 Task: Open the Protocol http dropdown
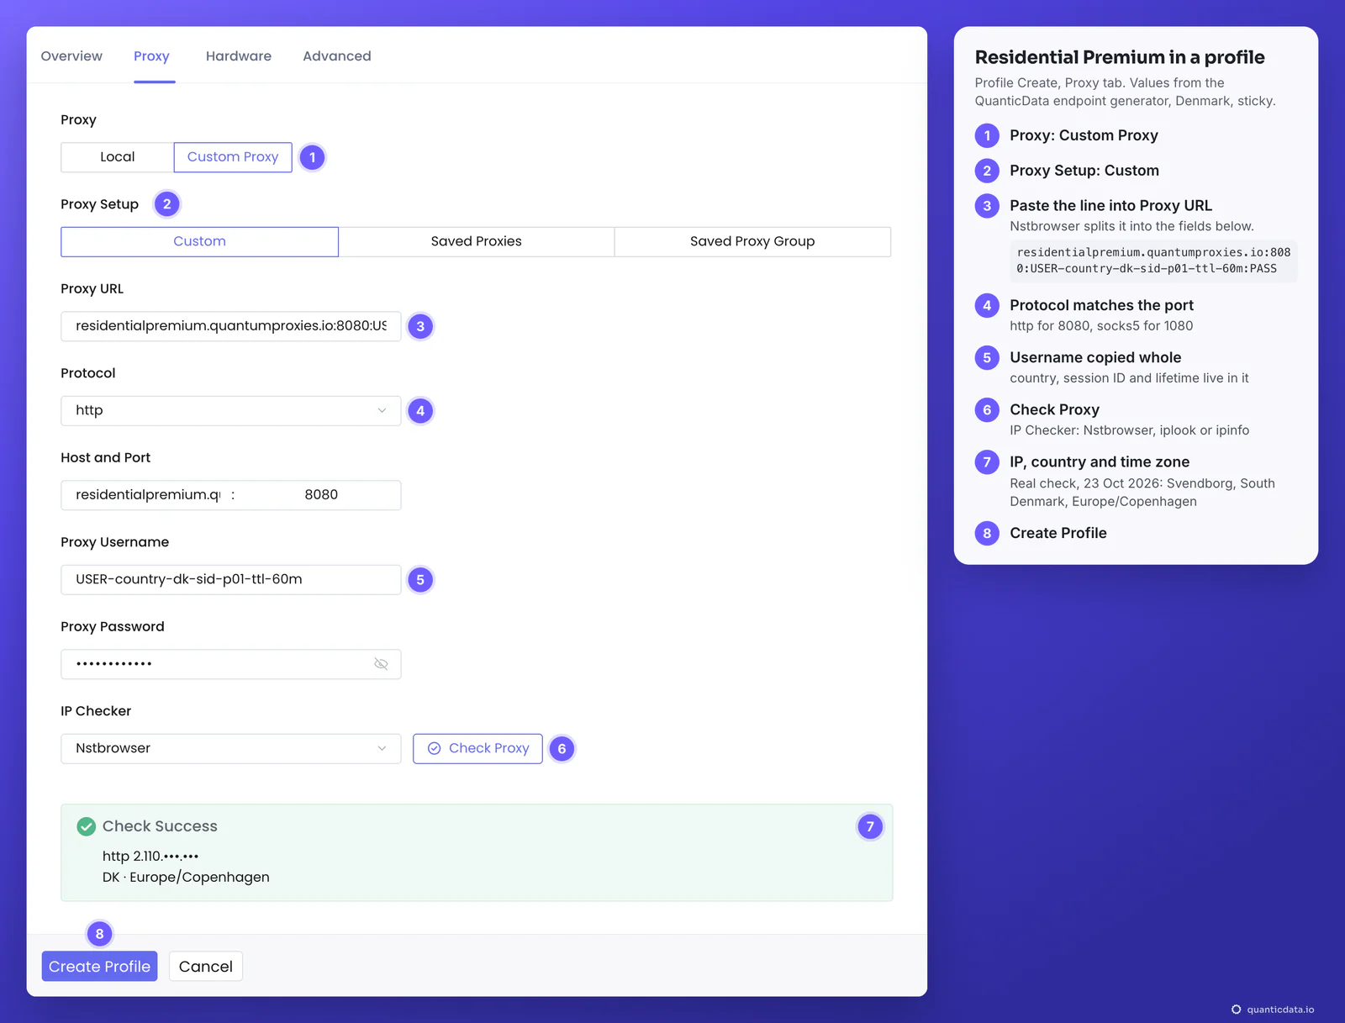231,410
